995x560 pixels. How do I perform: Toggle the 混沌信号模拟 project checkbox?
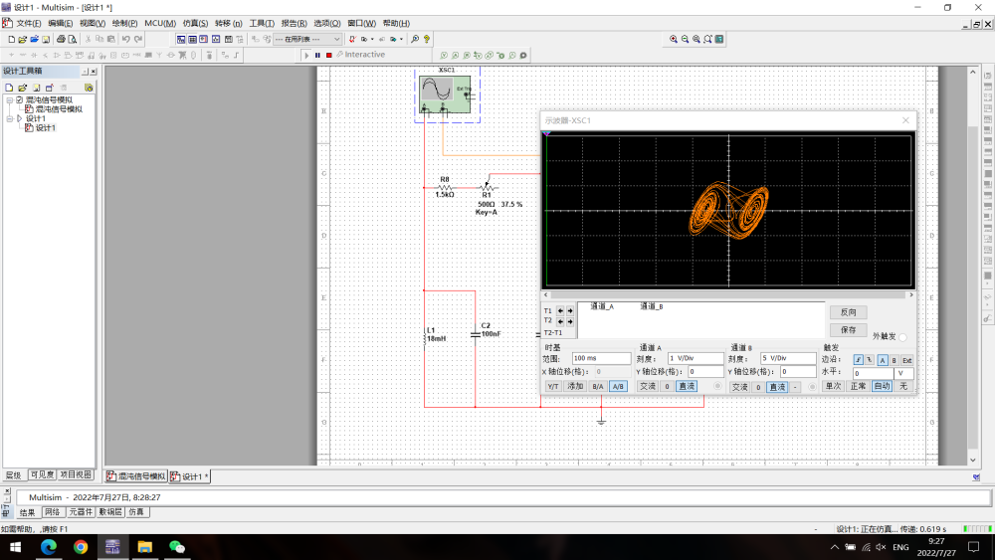pos(19,99)
